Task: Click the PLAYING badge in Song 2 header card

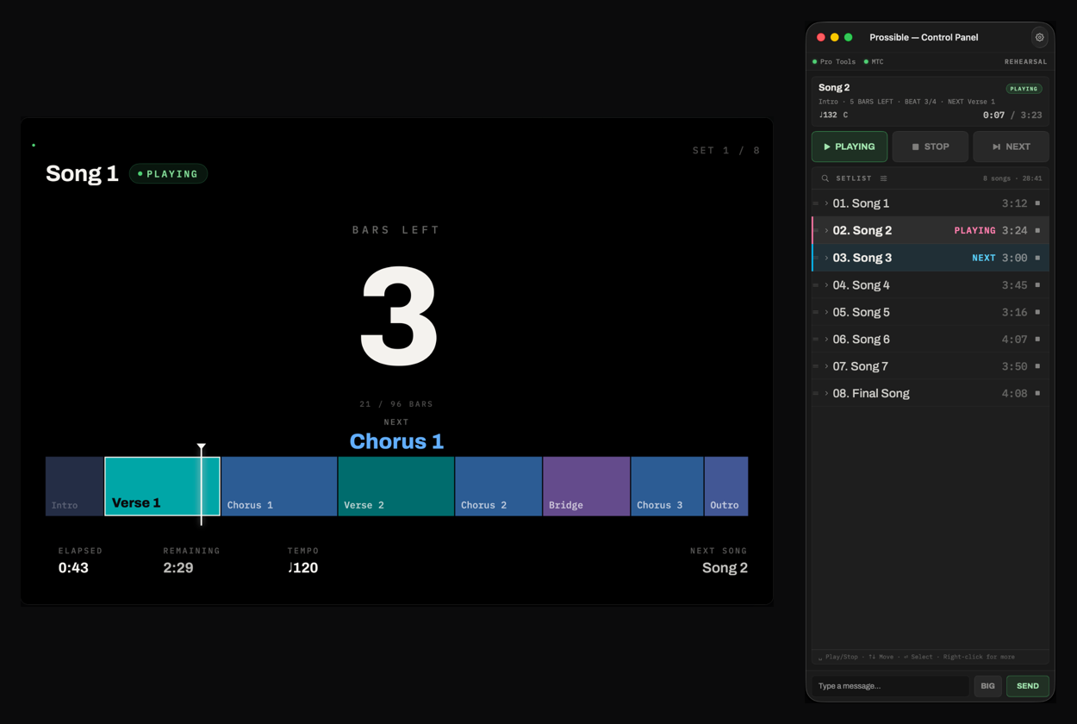Action: pos(1024,89)
